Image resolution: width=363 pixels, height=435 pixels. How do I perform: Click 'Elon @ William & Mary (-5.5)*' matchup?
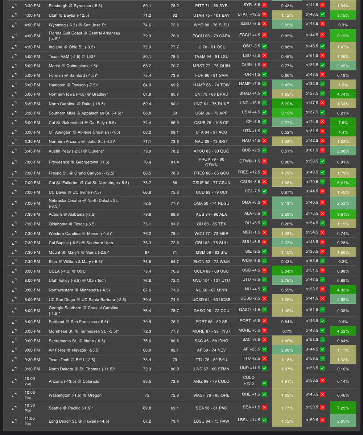click(76, 262)
